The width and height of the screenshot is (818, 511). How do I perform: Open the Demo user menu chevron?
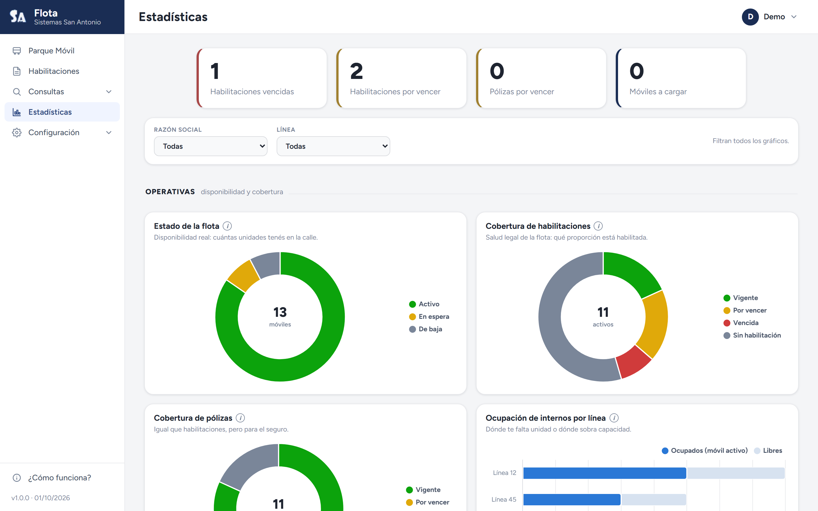click(x=794, y=17)
